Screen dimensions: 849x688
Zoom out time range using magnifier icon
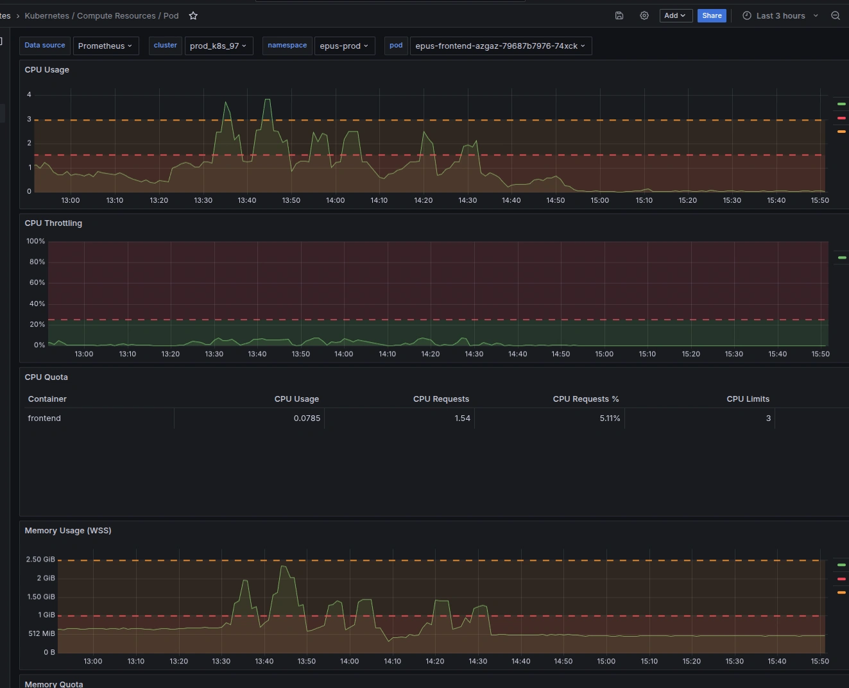click(x=836, y=16)
